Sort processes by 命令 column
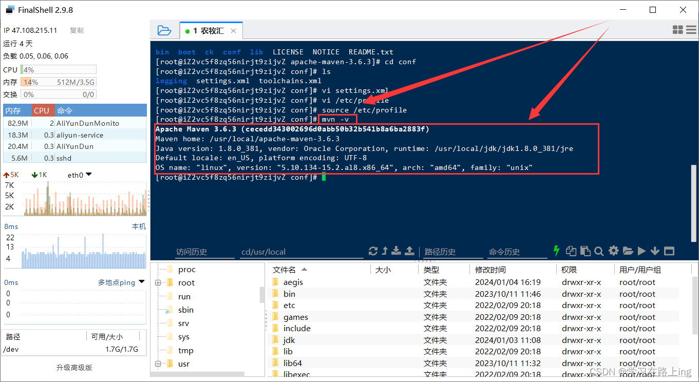699x382 pixels. point(101,110)
